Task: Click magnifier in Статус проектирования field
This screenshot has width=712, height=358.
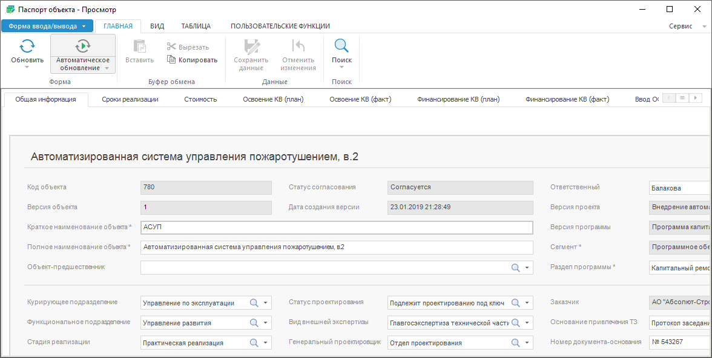Action: pos(516,303)
